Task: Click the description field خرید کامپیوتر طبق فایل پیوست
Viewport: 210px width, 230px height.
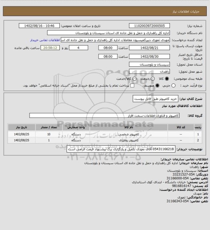Action: [x=155, y=99]
